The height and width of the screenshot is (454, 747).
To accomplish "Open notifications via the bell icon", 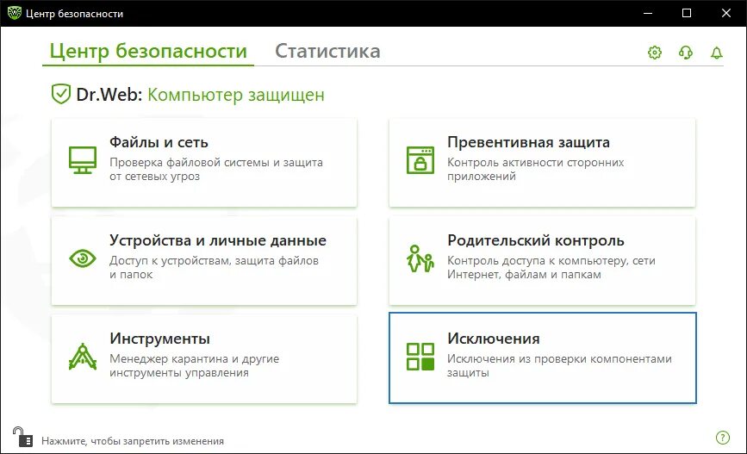I will pyautogui.click(x=717, y=53).
